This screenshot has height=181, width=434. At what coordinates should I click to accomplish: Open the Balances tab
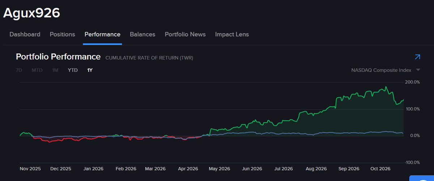click(x=142, y=34)
